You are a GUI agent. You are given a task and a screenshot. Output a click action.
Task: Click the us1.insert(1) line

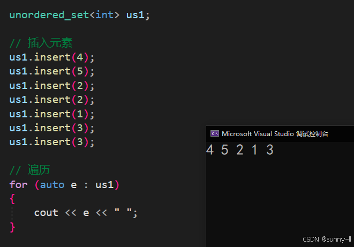coord(52,114)
